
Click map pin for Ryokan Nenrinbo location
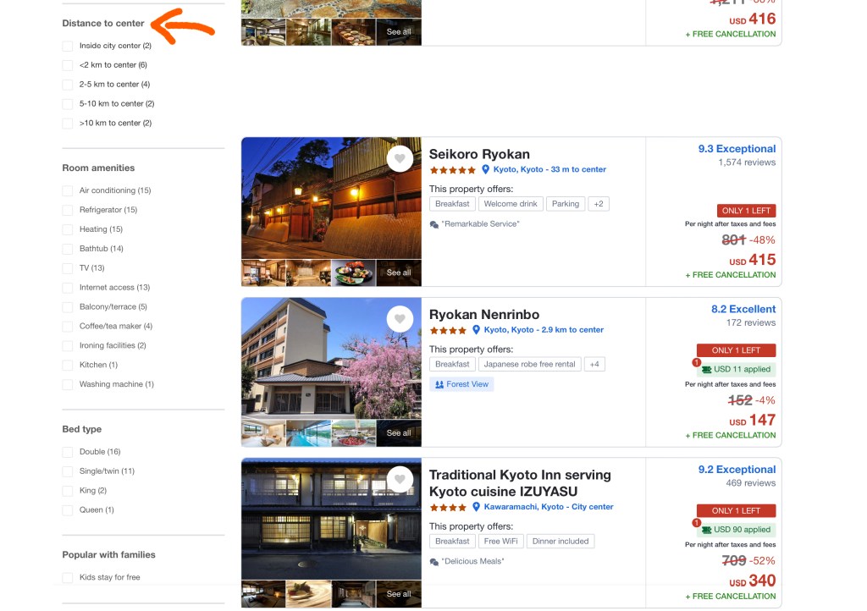click(x=476, y=330)
